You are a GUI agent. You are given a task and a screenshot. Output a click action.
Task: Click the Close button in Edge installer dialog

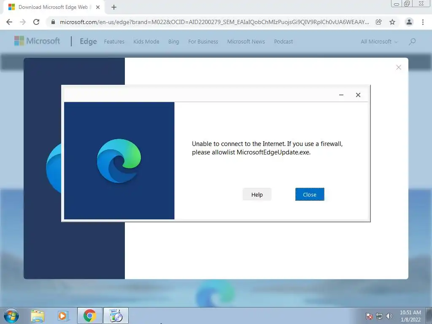(310, 194)
